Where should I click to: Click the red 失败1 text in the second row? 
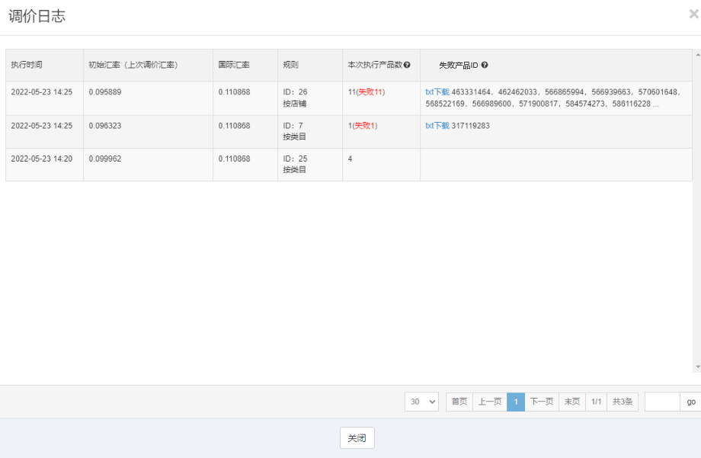pyautogui.click(x=365, y=126)
